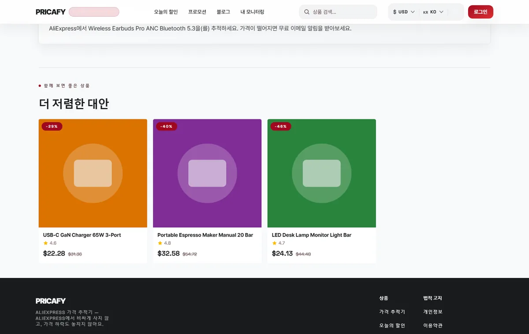Open the green LED Desk Lamp image
529x334 pixels.
(322, 173)
